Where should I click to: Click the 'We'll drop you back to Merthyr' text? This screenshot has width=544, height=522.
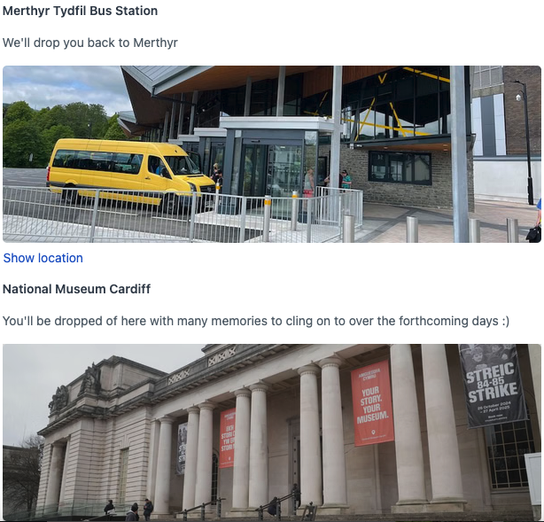point(90,43)
